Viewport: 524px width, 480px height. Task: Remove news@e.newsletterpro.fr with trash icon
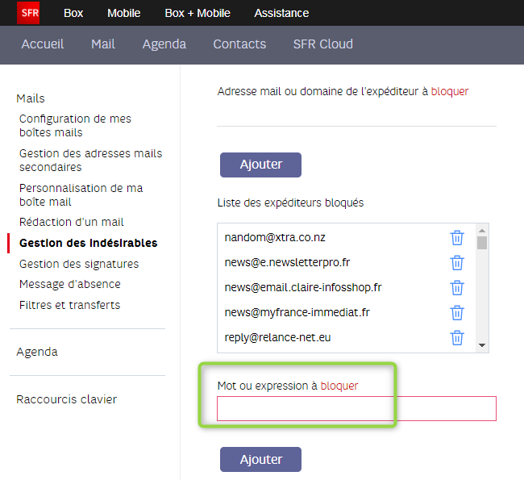click(457, 263)
